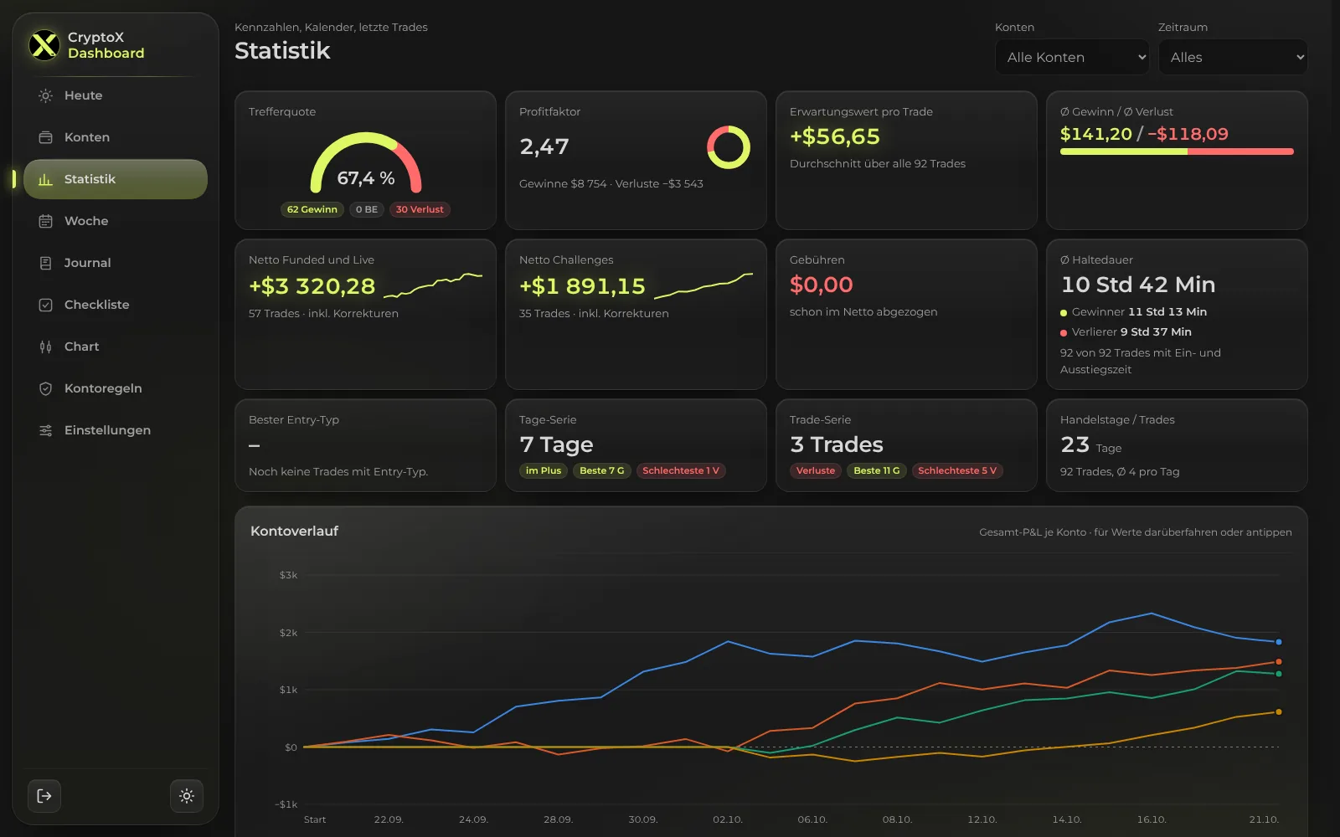Image resolution: width=1340 pixels, height=837 pixels.
Task: Open the Alle Konten dropdown
Action: pyautogui.click(x=1072, y=57)
